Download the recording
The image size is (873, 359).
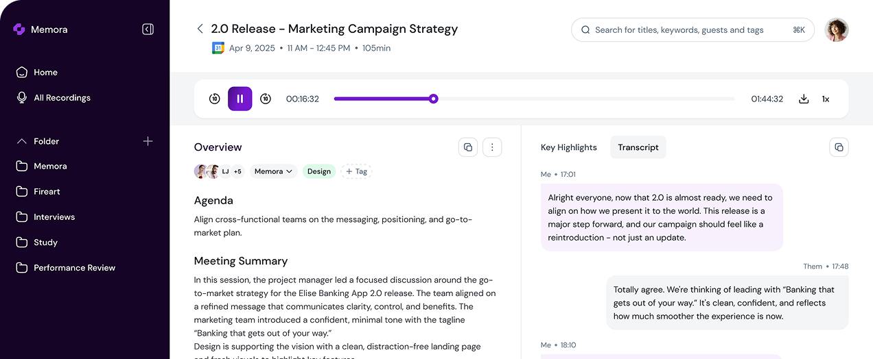pyautogui.click(x=804, y=99)
